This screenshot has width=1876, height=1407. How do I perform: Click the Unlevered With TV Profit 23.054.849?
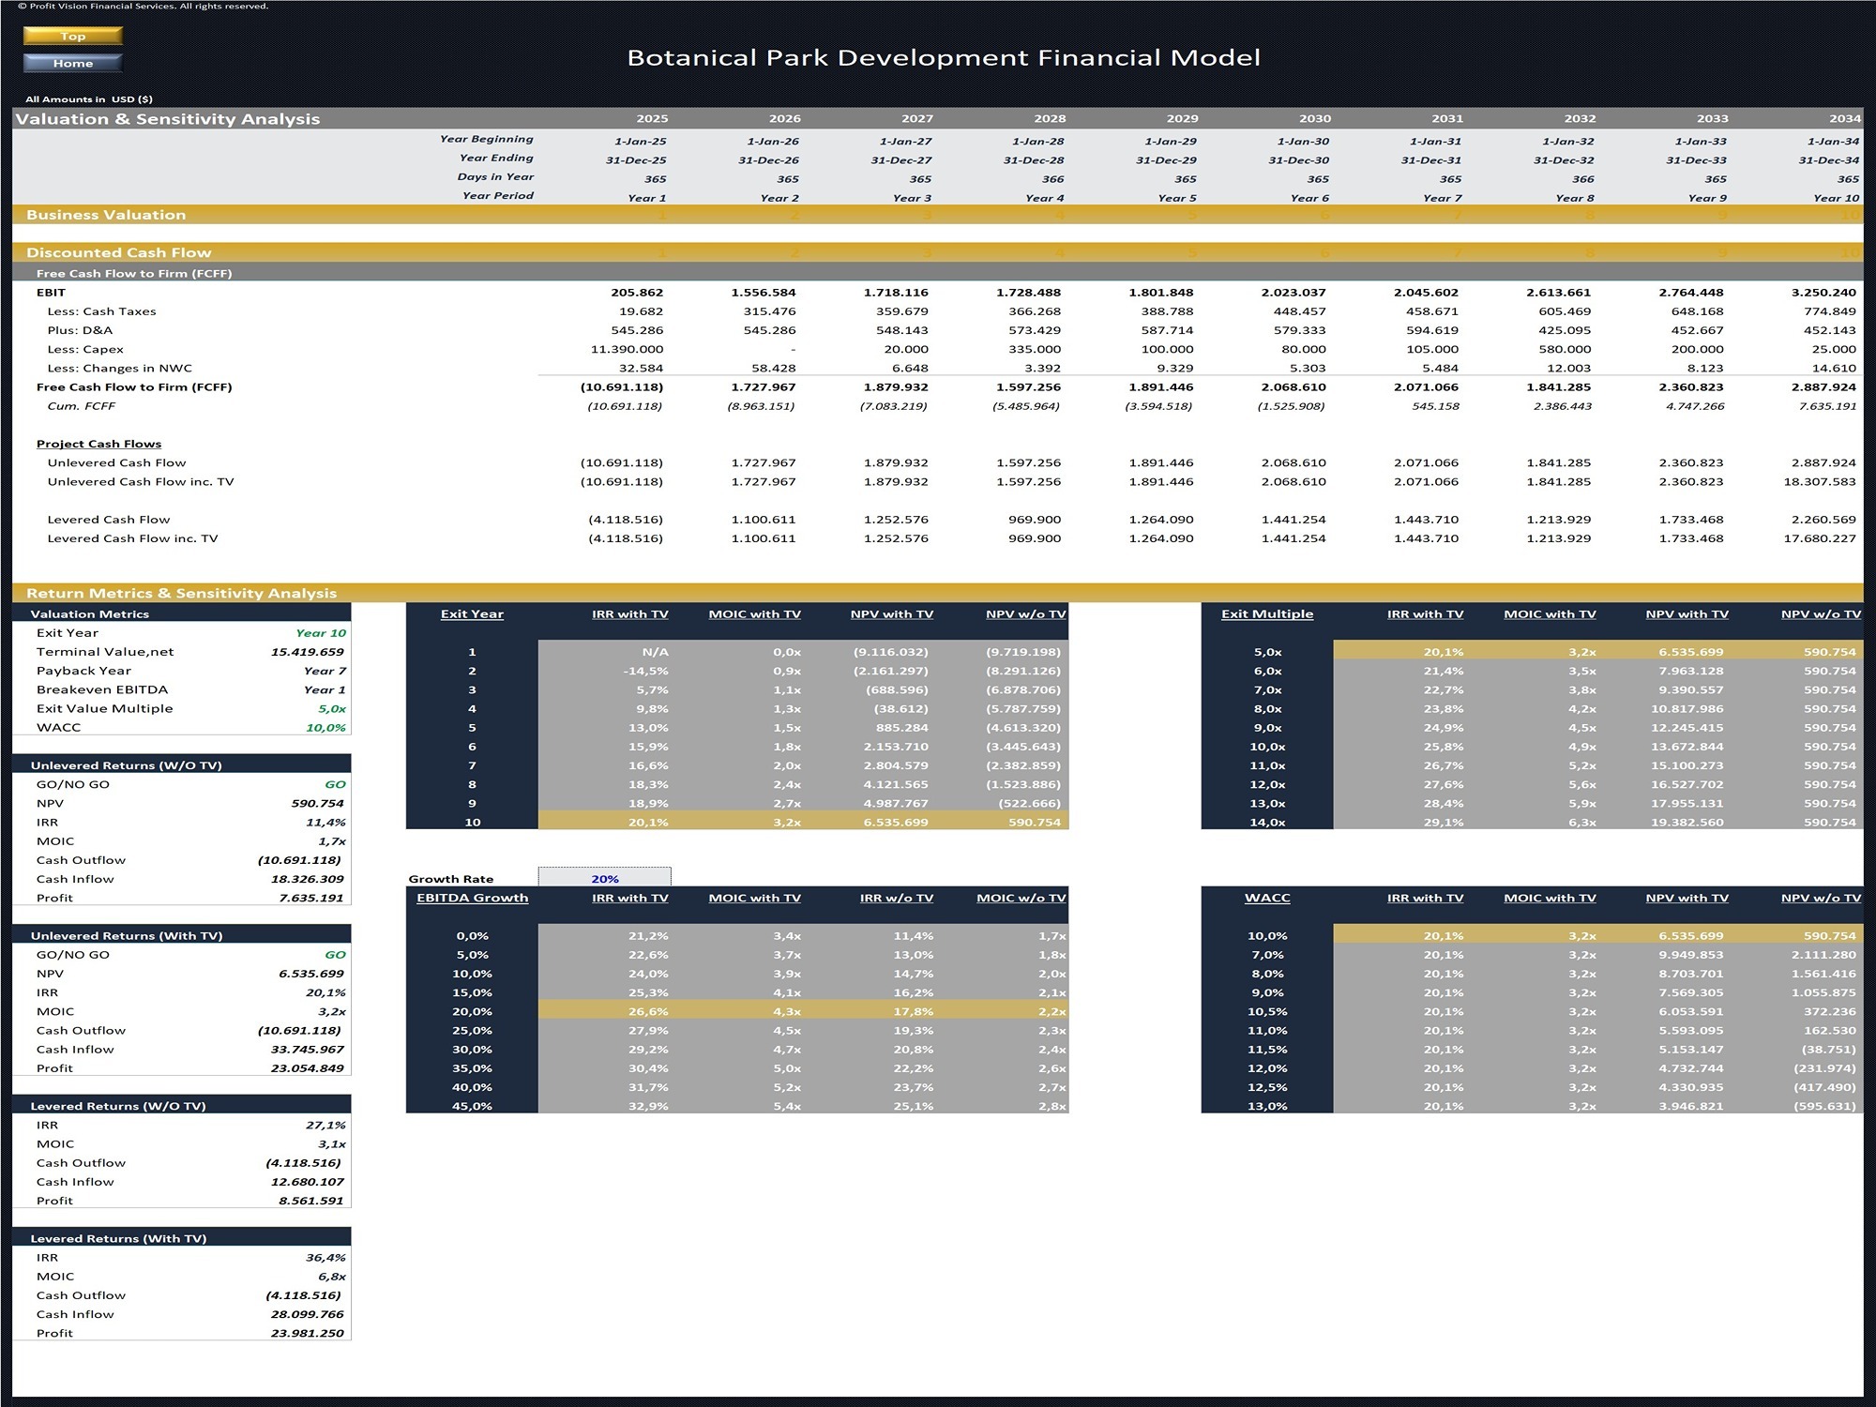click(x=307, y=1068)
